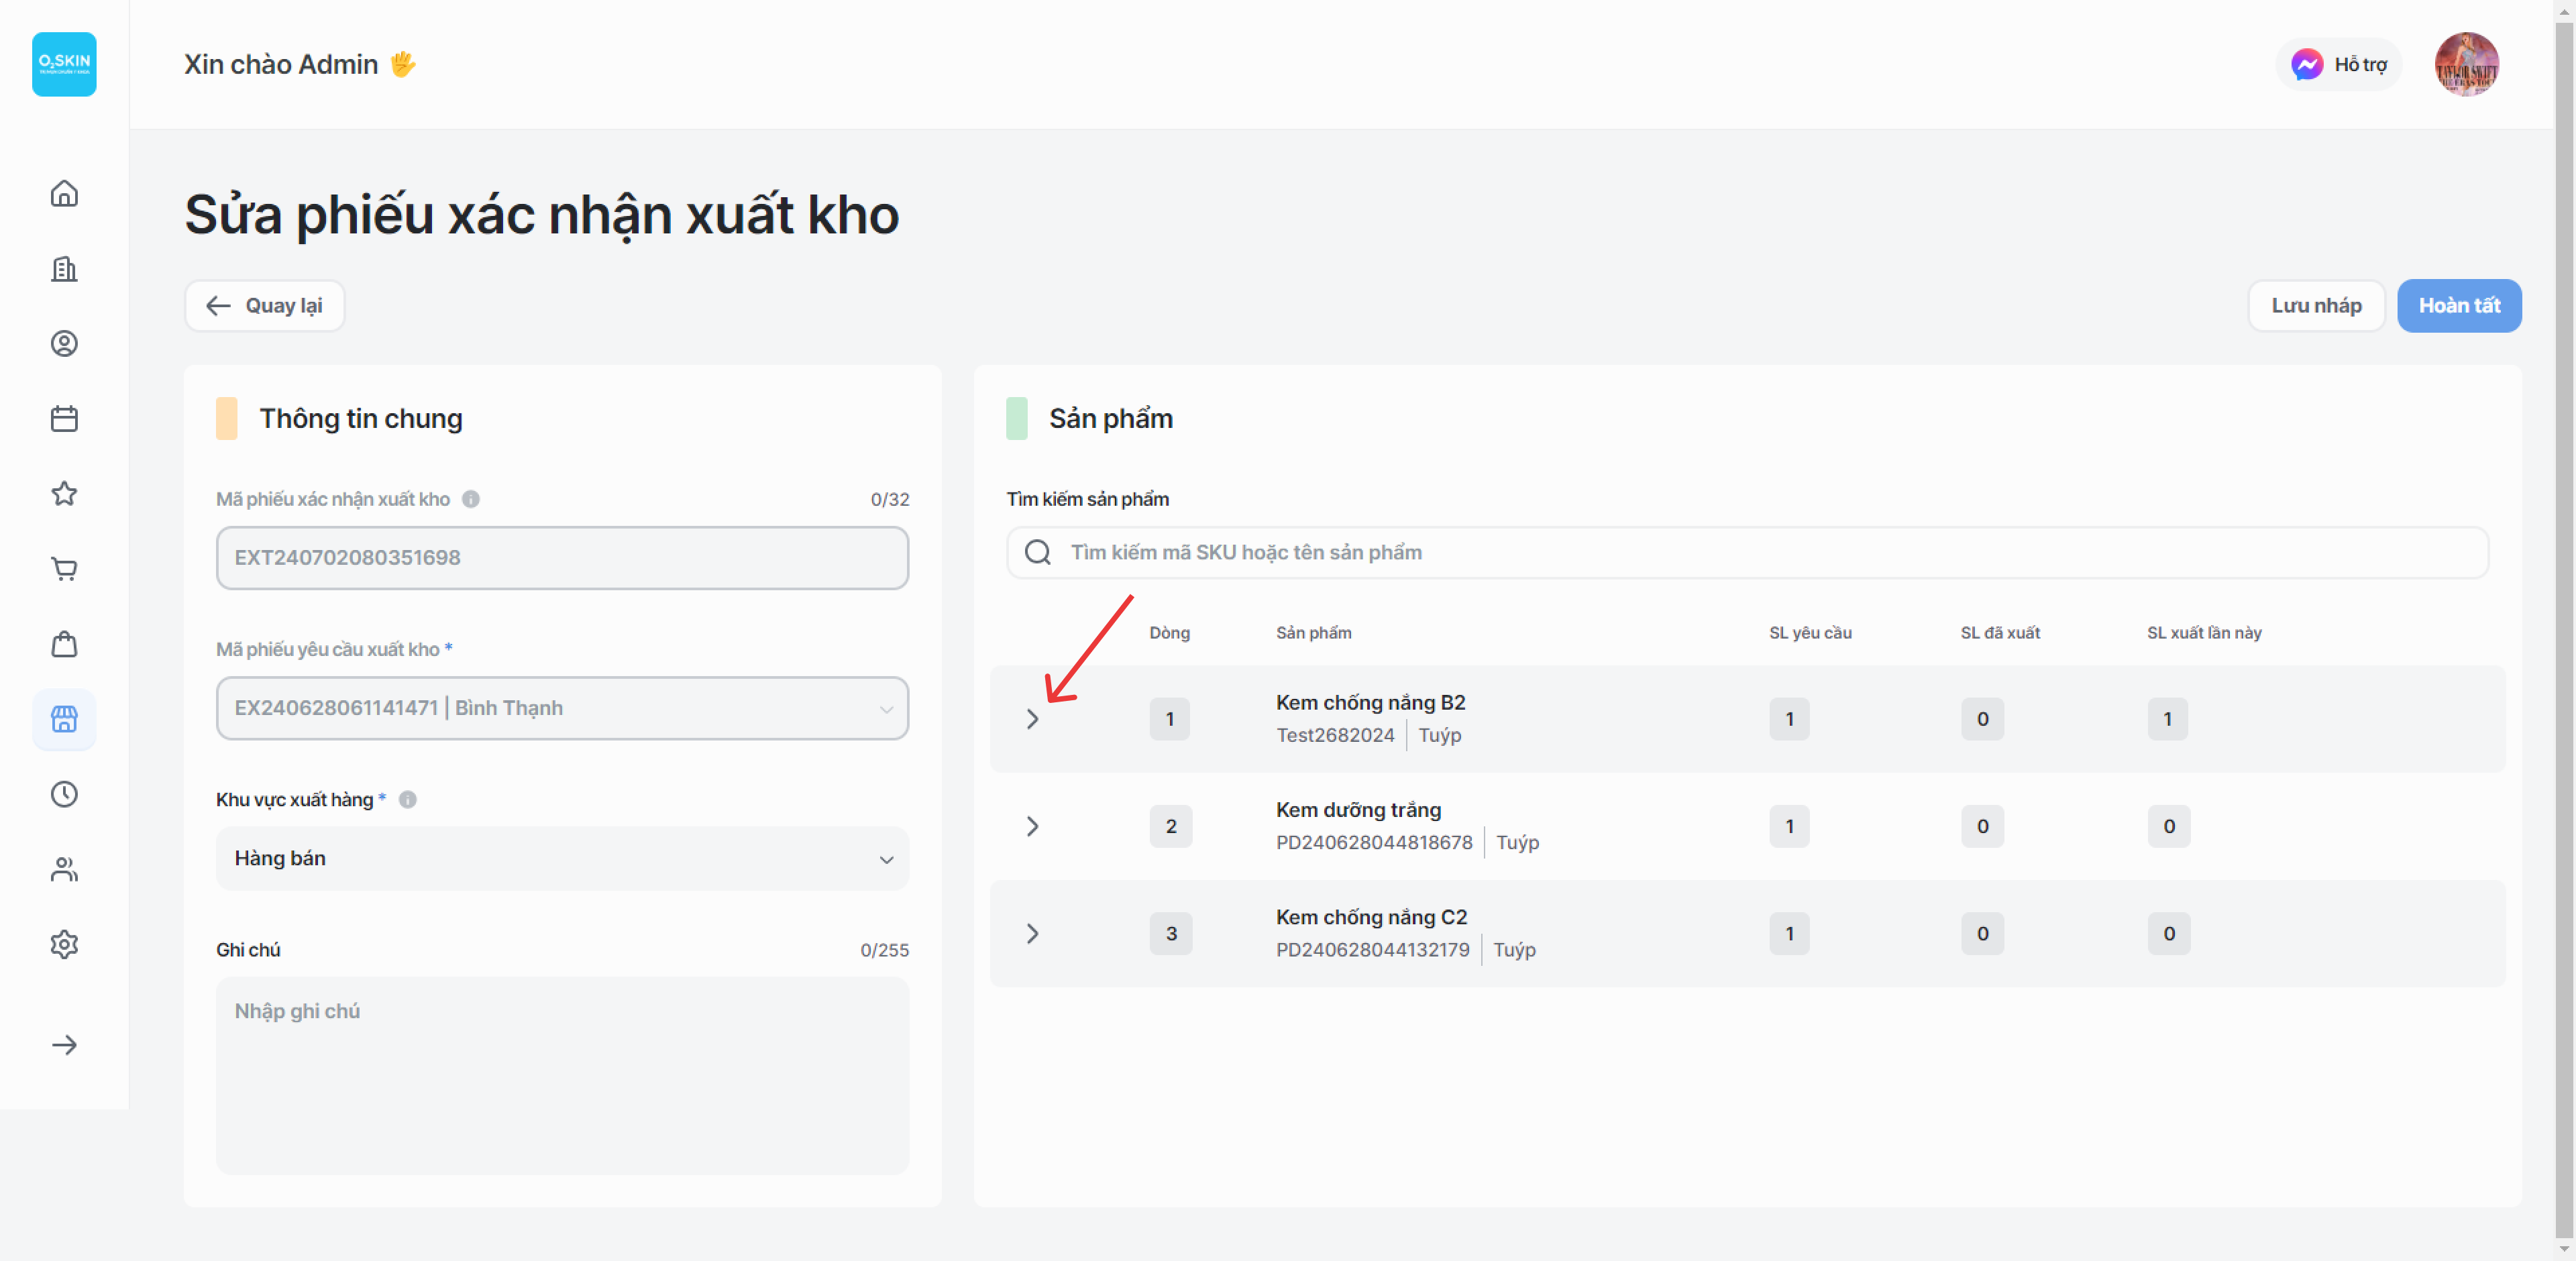
Task: Click the building icon in sidebar
Action: pos(64,268)
